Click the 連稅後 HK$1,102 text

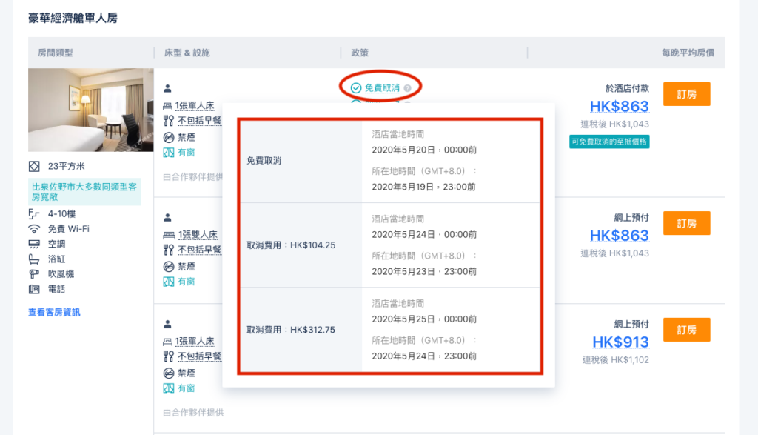click(x=616, y=360)
